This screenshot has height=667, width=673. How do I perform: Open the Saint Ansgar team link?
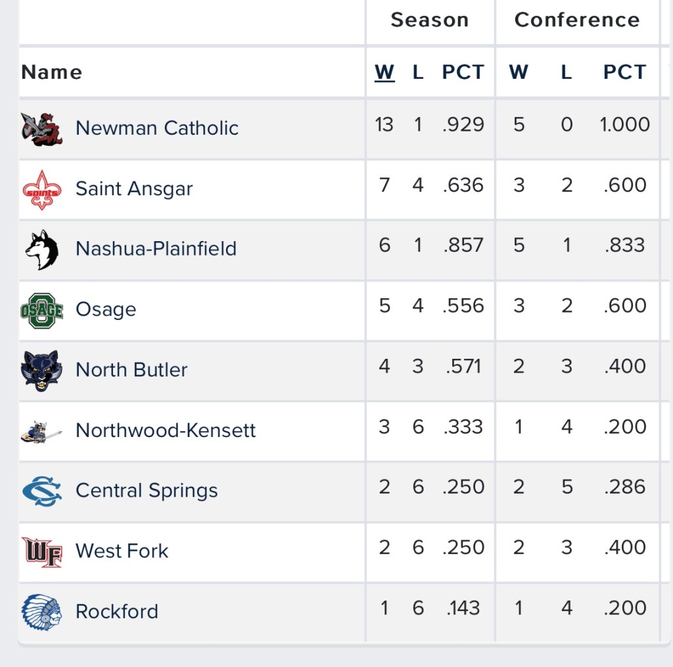[x=134, y=189]
